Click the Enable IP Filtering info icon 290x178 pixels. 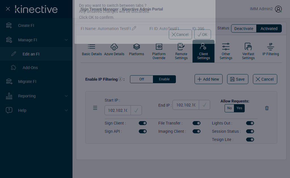120,79
